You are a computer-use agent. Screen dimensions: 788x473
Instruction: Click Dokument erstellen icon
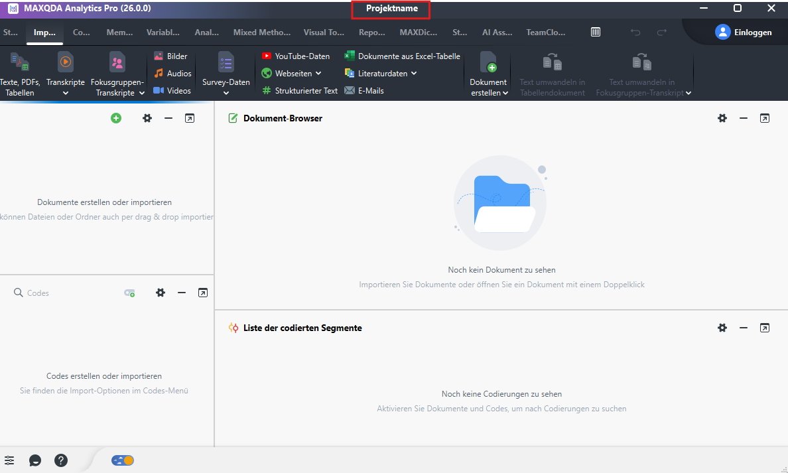pyautogui.click(x=488, y=62)
